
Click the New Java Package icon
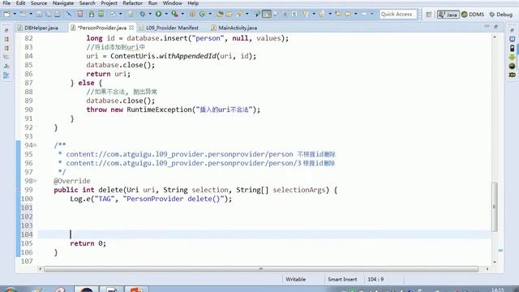point(192,15)
